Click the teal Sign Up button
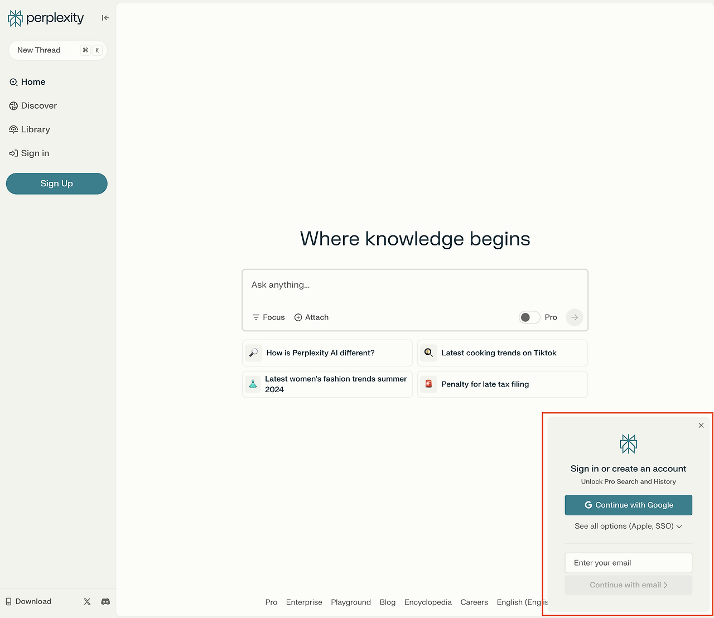The width and height of the screenshot is (714, 618). coord(57,184)
